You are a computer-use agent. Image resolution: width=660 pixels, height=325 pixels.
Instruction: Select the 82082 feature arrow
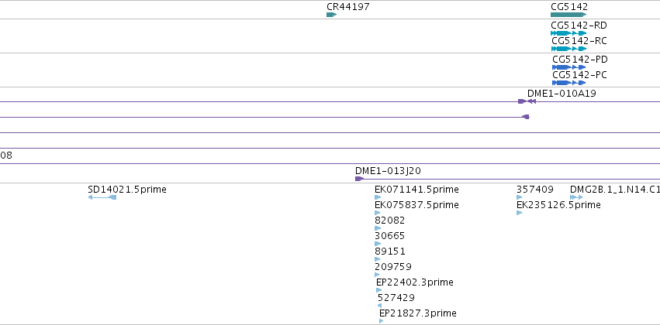(378, 228)
